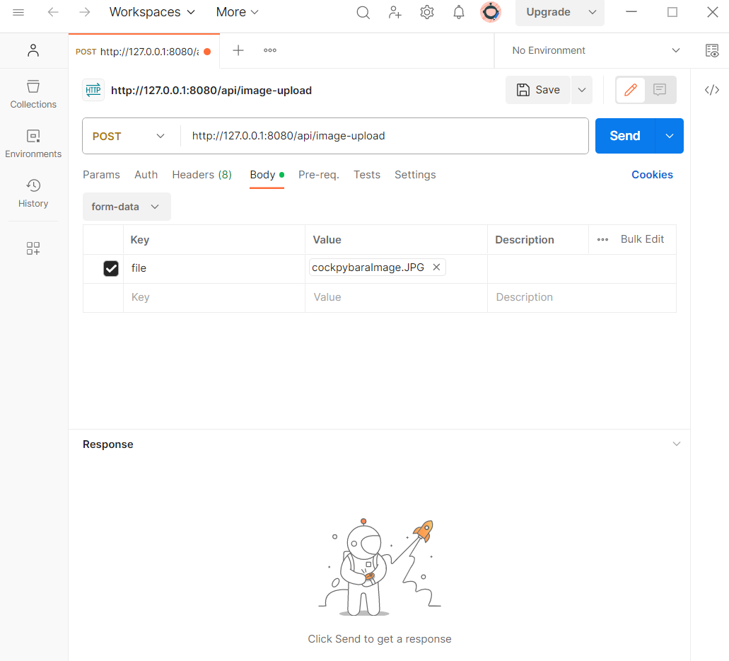Select the POST request tab
Screen dimensions: 729x661
144,51
